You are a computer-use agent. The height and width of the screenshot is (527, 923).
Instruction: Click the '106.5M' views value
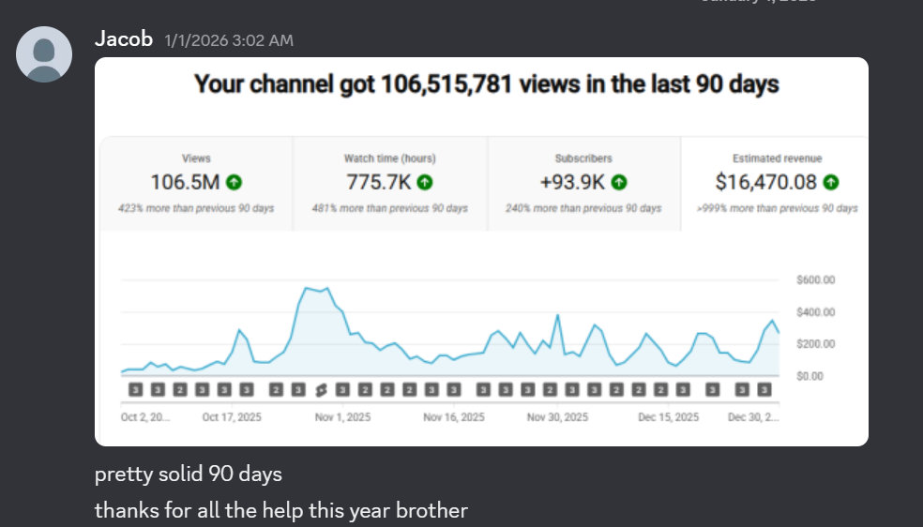(x=185, y=182)
